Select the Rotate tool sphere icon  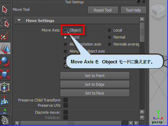coord(5,61)
